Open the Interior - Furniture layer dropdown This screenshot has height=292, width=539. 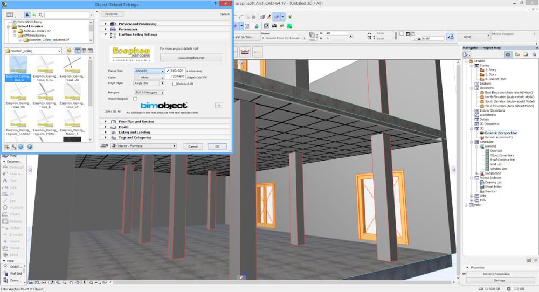click(144, 146)
